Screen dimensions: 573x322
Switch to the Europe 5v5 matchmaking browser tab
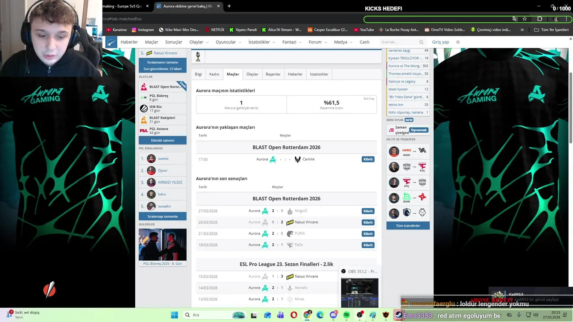[126, 6]
